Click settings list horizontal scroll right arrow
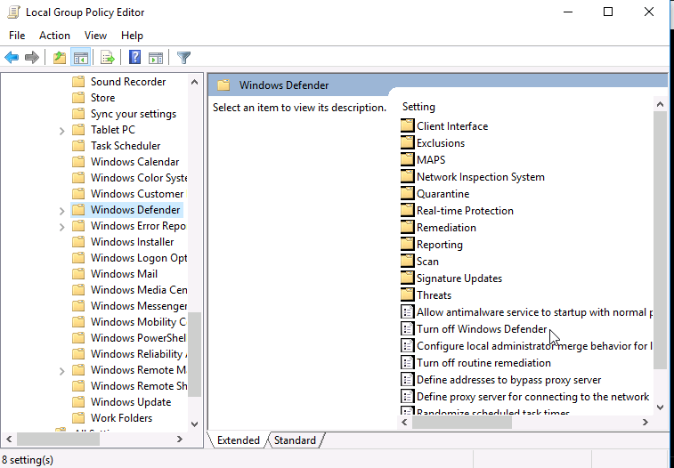Viewport: 674px width, 468px height. [646, 422]
